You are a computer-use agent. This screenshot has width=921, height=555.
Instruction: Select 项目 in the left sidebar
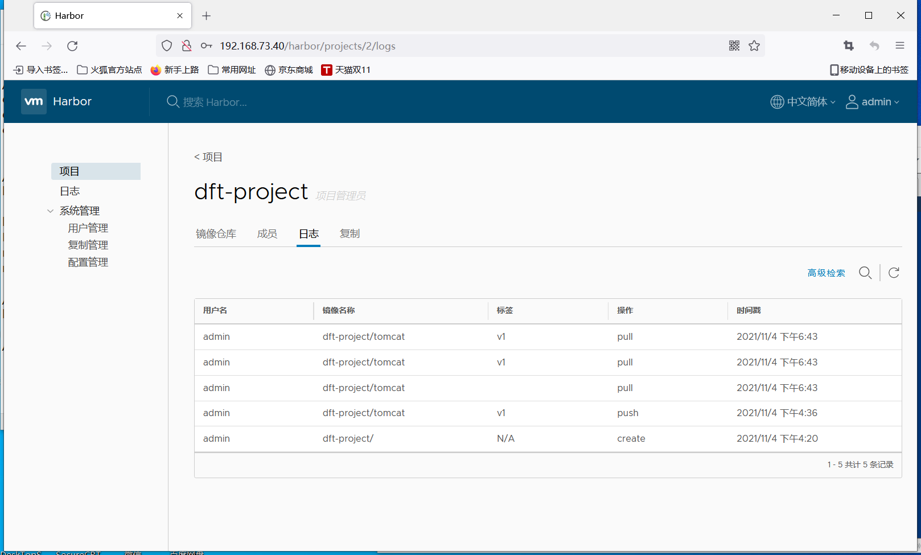96,171
